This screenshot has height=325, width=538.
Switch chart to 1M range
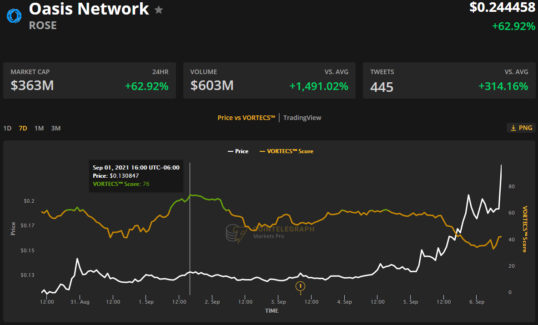coord(39,128)
